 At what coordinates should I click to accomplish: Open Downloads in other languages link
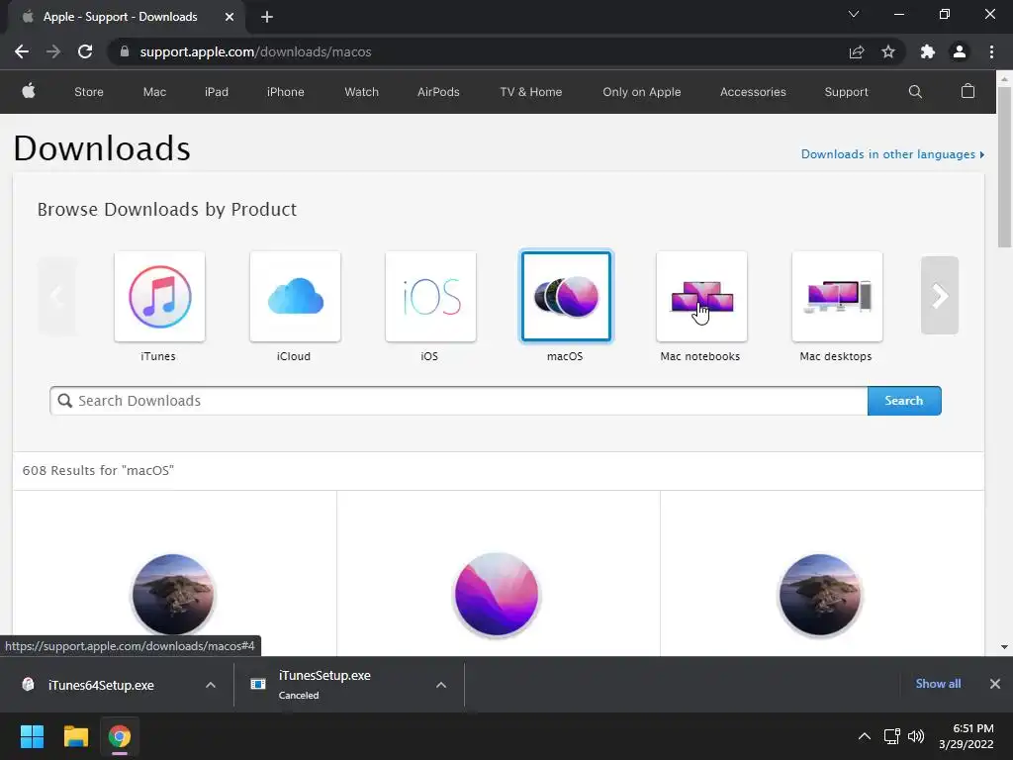pyautogui.click(x=892, y=153)
